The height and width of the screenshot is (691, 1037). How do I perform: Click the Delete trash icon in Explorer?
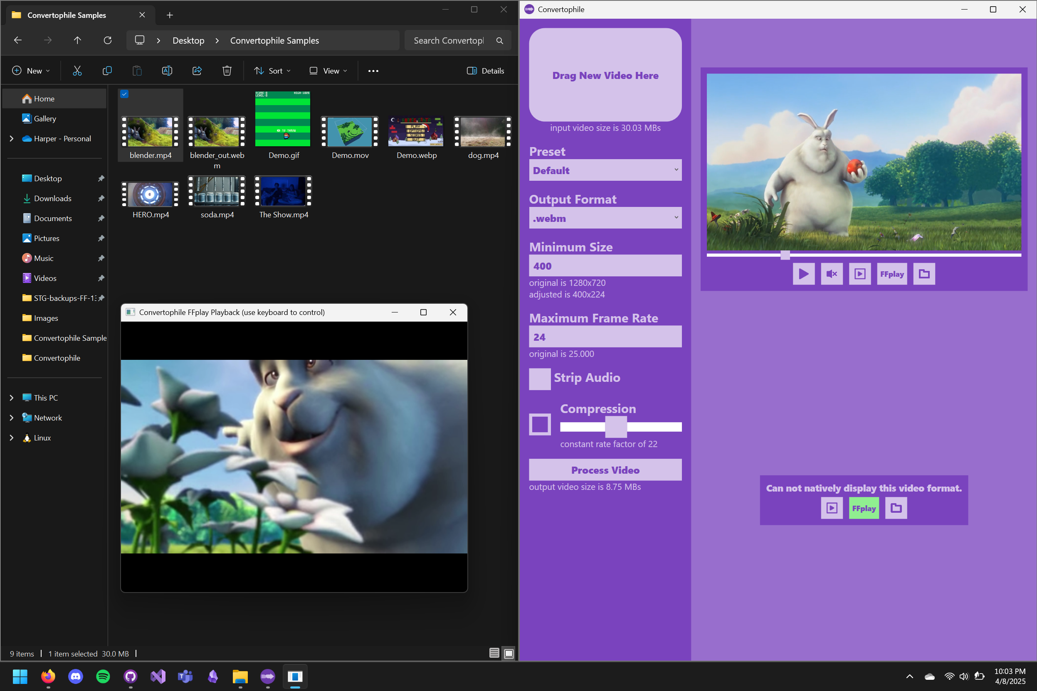pyautogui.click(x=227, y=71)
